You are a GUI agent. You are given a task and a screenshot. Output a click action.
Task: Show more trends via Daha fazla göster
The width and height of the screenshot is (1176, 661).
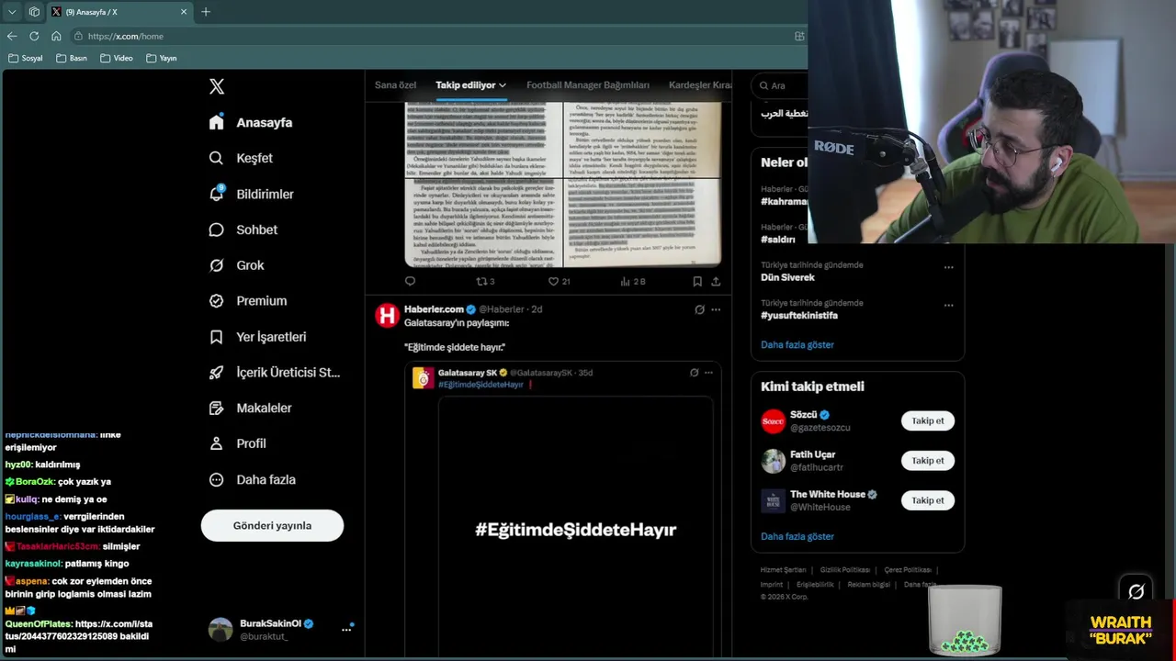[797, 345]
